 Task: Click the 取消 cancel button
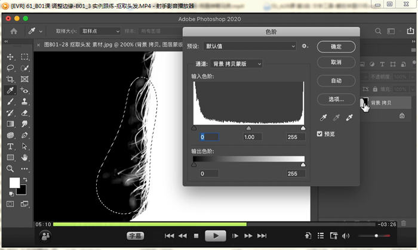pos(336,63)
